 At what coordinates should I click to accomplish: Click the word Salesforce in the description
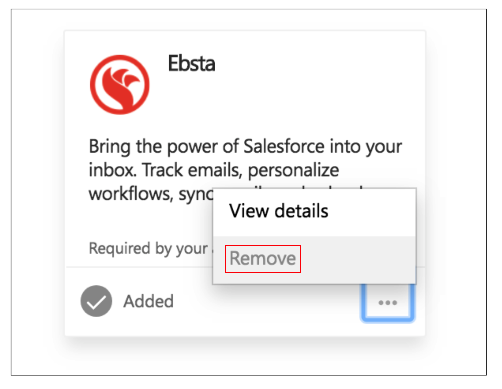(284, 146)
